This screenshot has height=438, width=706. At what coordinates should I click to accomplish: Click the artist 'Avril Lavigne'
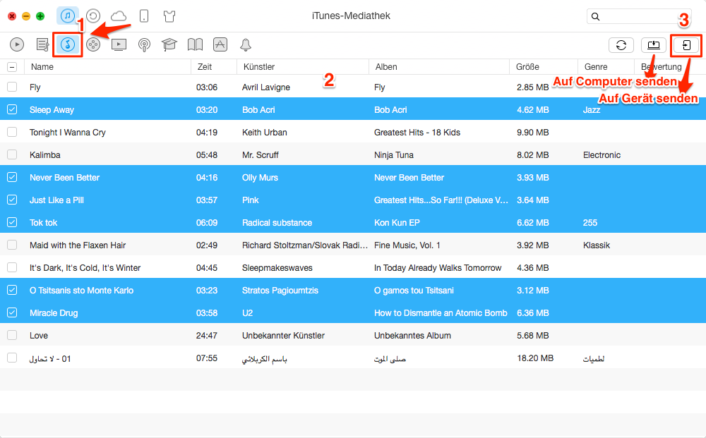pyautogui.click(x=266, y=87)
